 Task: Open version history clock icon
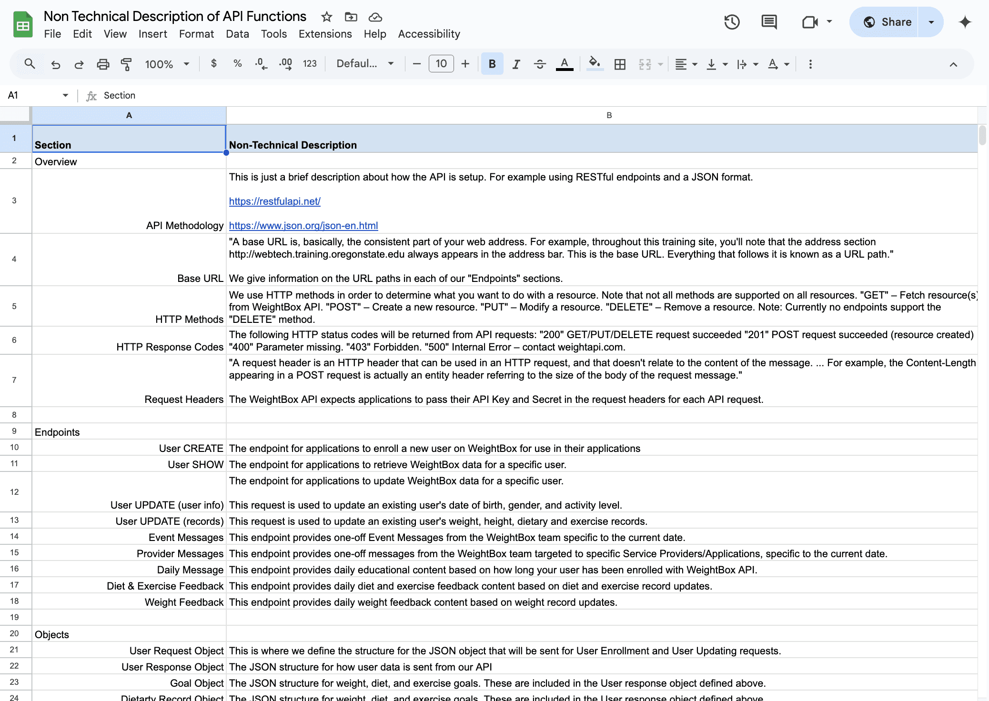(x=732, y=22)
